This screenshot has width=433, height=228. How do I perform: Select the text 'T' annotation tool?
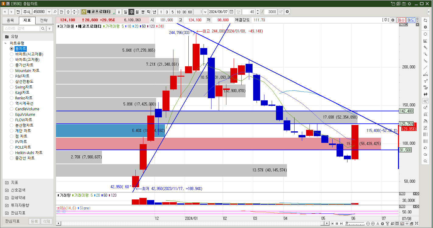[x=425, y=81]
